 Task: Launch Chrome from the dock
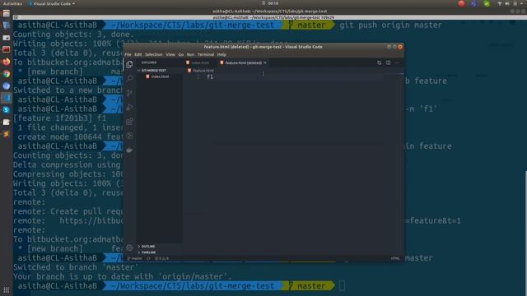point(6,74)
